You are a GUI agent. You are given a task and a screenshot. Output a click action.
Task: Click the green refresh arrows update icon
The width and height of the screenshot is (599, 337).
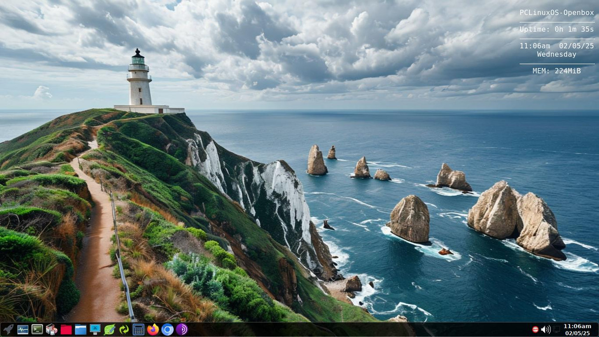tap(124, 330)
